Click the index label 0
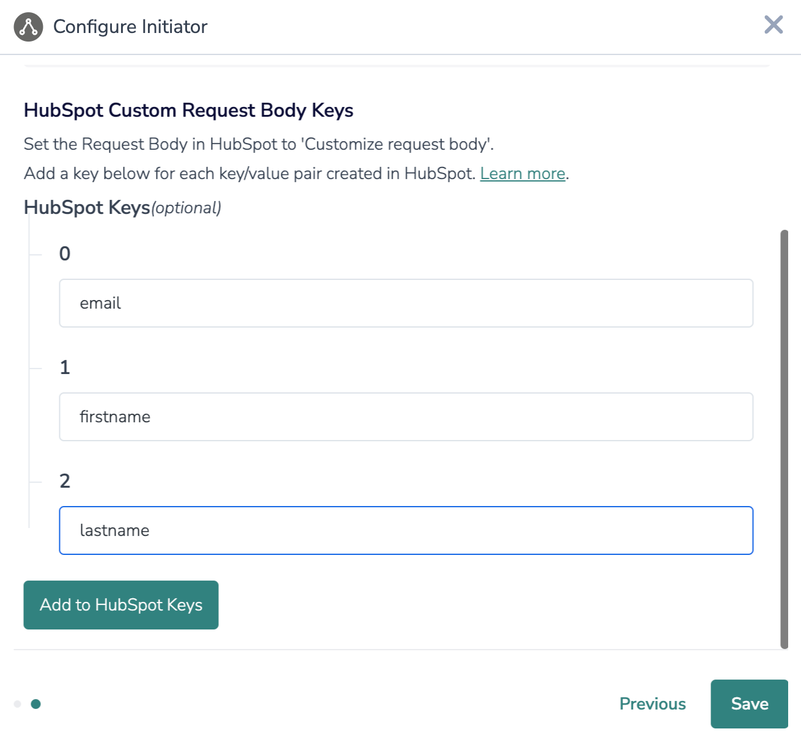 (x=65, y=254)
